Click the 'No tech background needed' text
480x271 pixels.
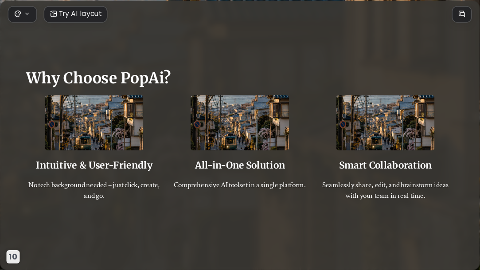pyautogui.click(x=94, y=190)
